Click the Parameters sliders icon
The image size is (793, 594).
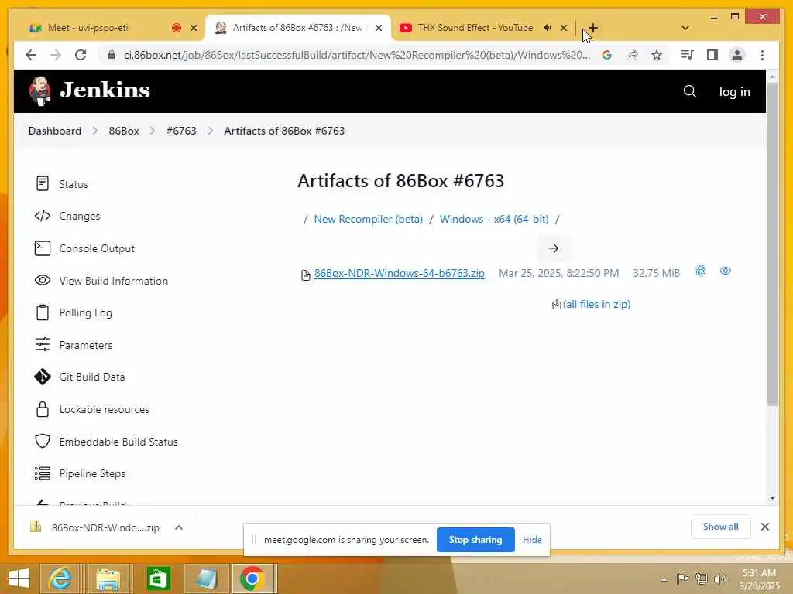point(43,344)
